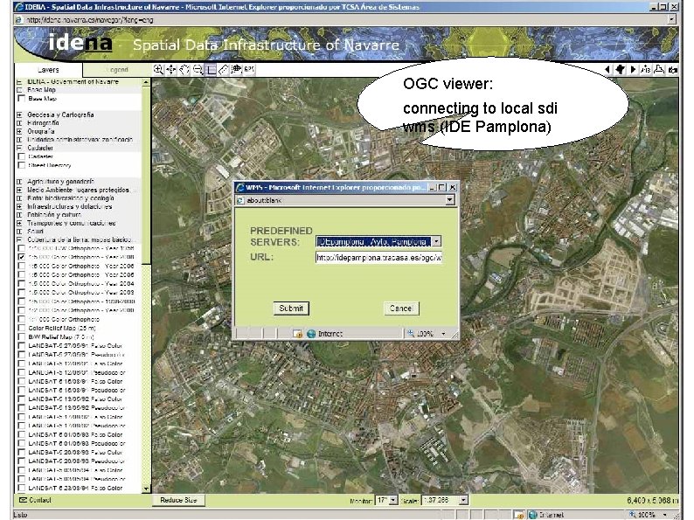Click the Contact envelope icon

23,500
